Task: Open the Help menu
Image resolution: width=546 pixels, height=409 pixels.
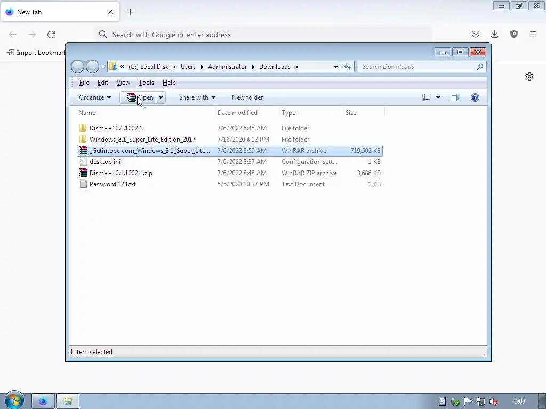Action: pyautogui.click(x=169, y=83)
